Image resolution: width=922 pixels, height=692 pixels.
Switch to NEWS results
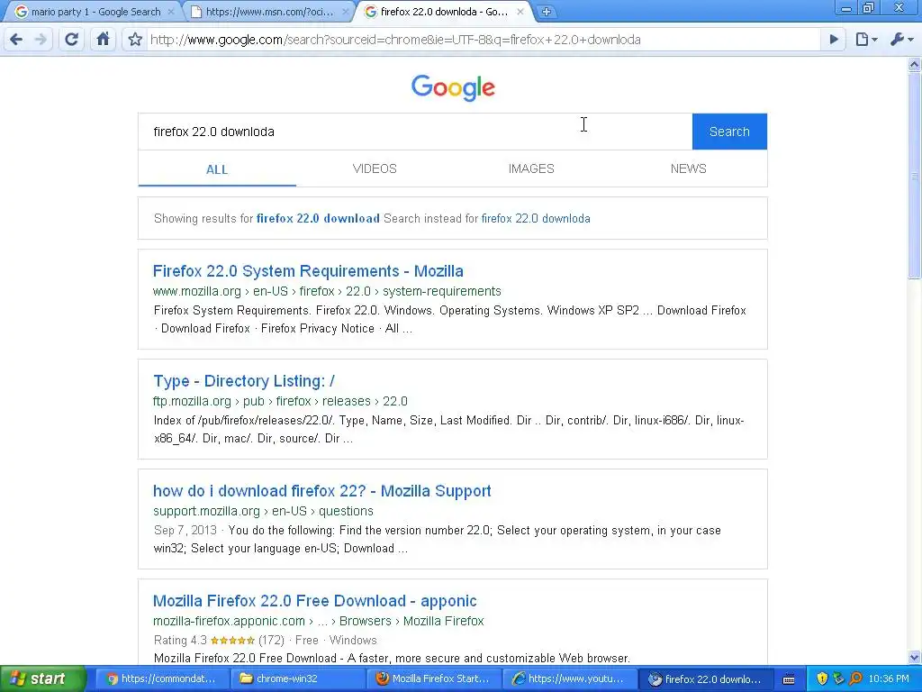click(688, 168)
